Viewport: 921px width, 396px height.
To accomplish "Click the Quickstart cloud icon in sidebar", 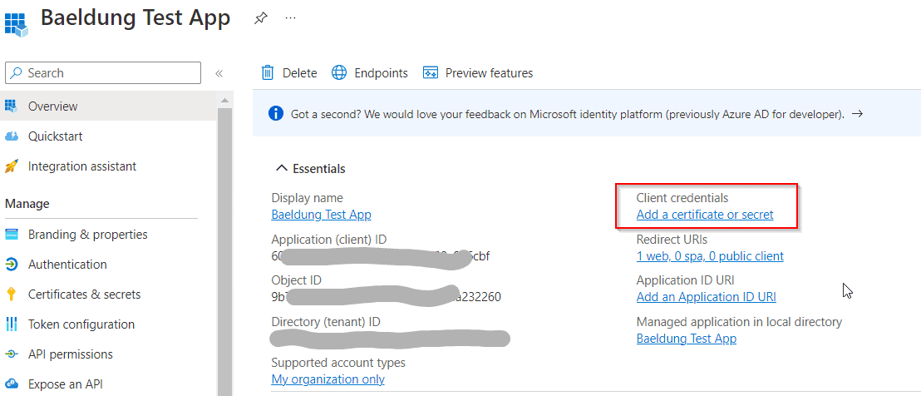I will (x=12, y=136).
